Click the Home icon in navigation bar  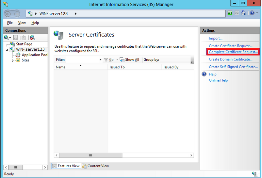click(243, 13)
